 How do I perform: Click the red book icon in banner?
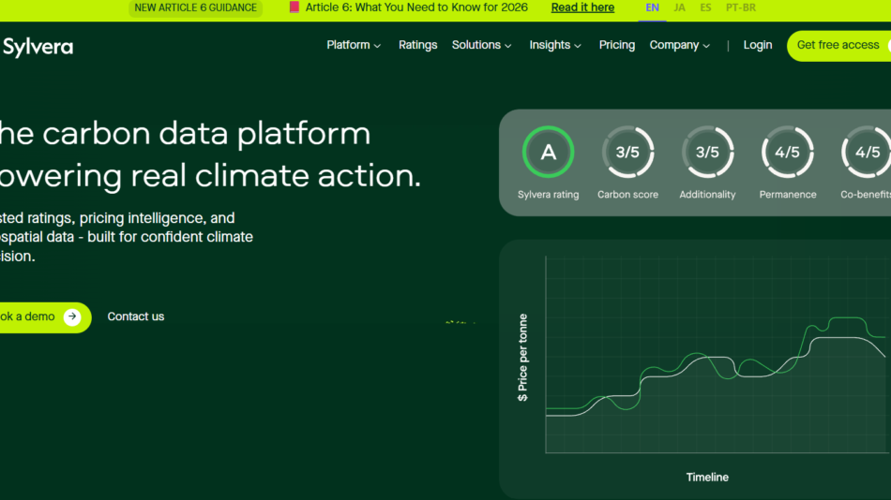pyautogui.click(x=294, y=7)
